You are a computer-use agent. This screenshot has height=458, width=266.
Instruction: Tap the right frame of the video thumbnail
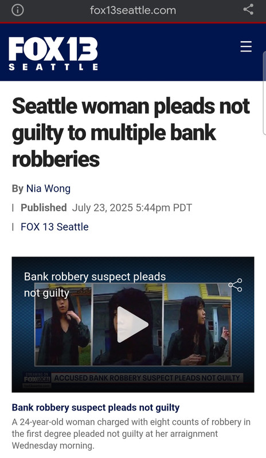pos(197,325)
